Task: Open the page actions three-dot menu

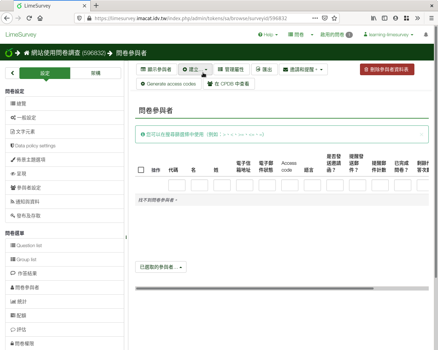Action: point(315,18)
